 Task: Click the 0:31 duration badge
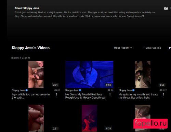click(x=55, y=129)
